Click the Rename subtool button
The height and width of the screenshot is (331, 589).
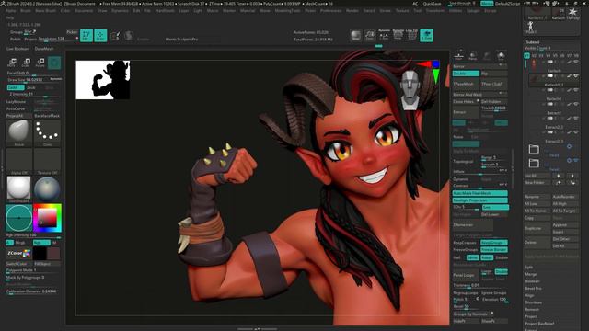[x=537, y=197]
